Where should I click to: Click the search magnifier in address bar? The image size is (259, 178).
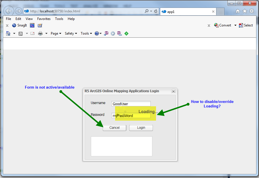click(146, 11)
